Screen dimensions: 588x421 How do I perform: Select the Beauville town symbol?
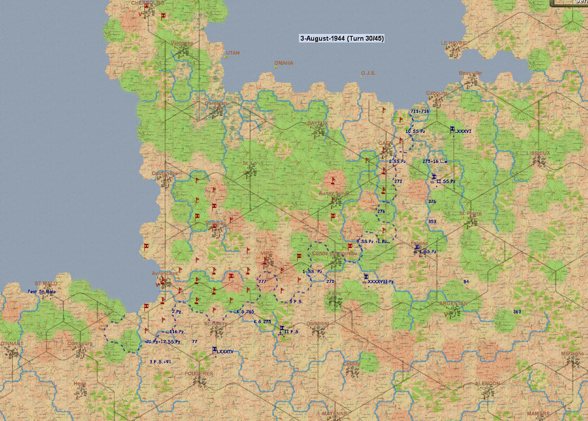pos(471,81)
